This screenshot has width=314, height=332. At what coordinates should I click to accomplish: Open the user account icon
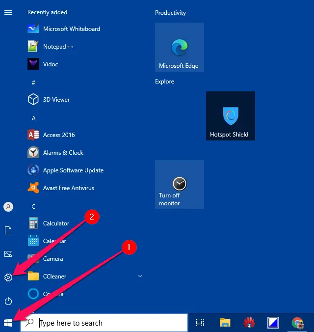8,207
